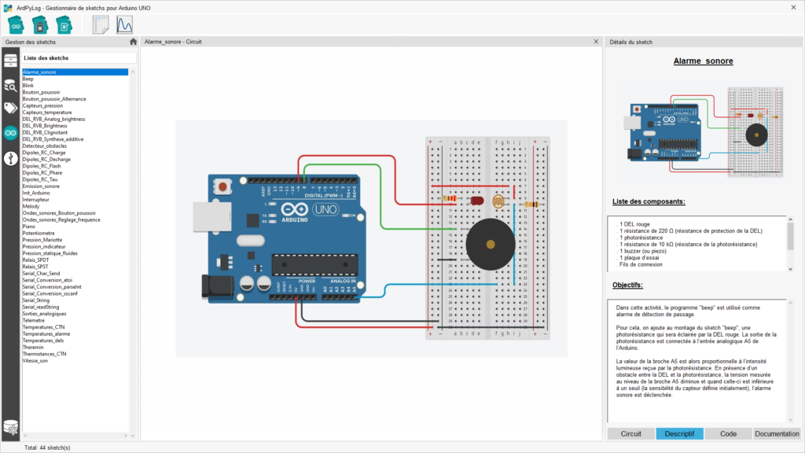Open the sketch list drawer sidebar icon
This screenshot has width=805, height=453.
pos(10,61)
